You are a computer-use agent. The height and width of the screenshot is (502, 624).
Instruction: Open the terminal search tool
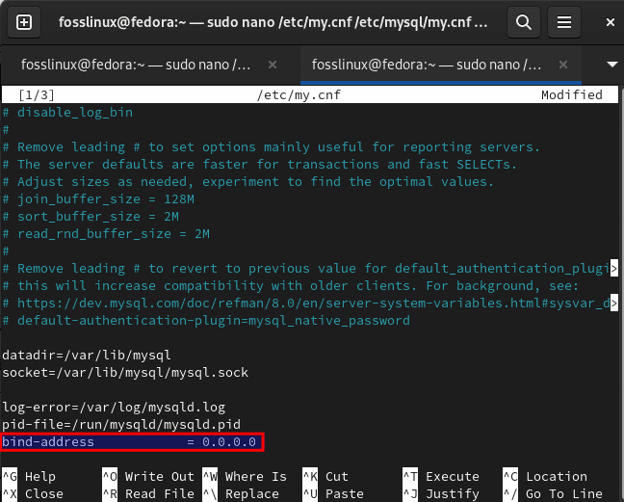point(523,22)
